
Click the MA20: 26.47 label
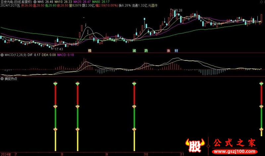82,2
